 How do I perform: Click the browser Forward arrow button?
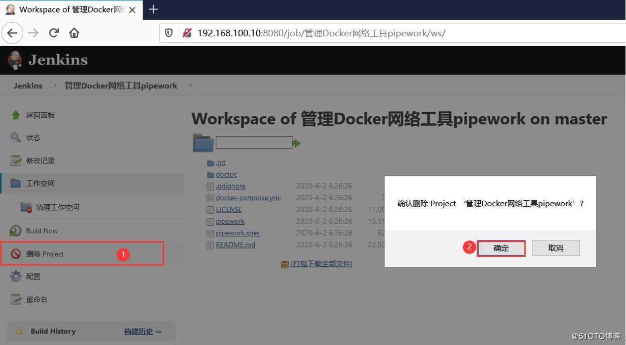pos(33,33)
